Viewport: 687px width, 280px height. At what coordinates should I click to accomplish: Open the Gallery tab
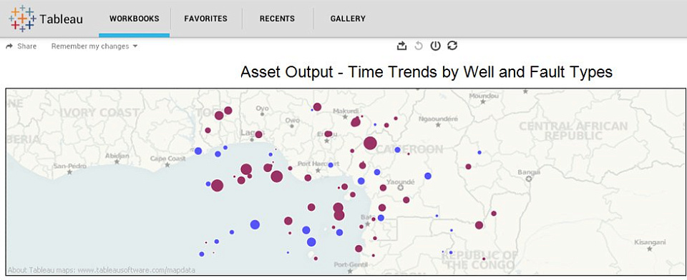(348, 19)
